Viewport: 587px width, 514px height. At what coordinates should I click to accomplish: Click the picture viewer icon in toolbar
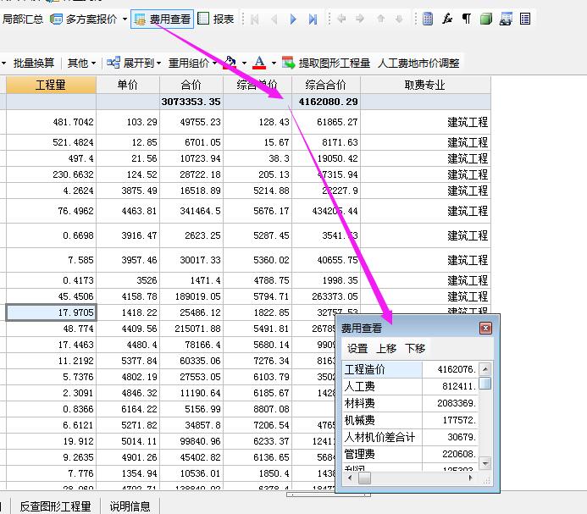tap(506, 19)
